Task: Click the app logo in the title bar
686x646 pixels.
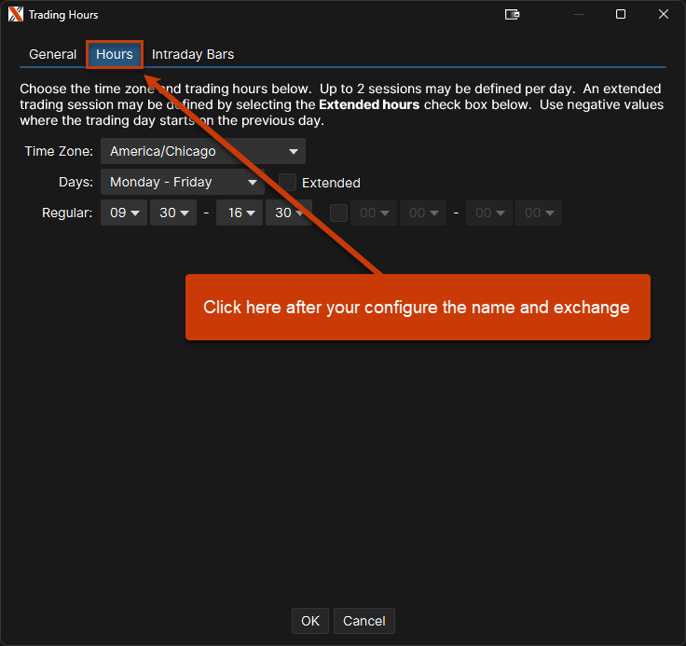Action: point(15,14)
